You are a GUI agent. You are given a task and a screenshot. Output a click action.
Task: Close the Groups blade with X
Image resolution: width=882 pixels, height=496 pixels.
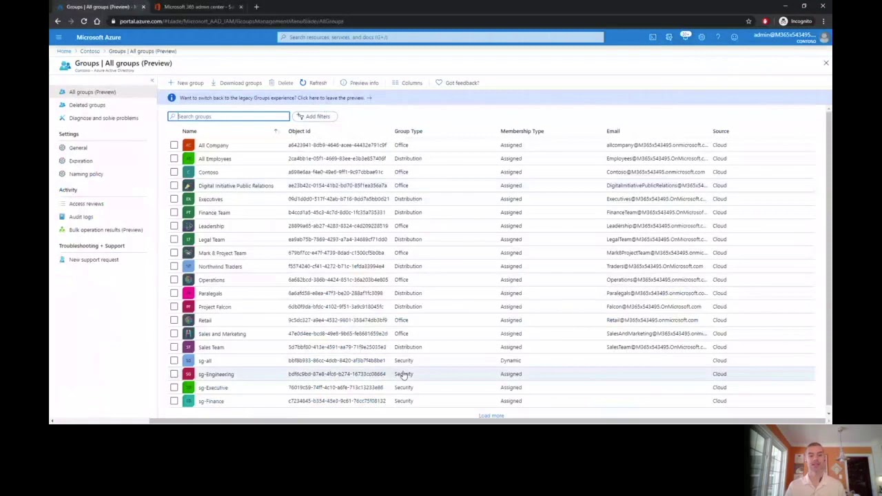tap(826, 63)
